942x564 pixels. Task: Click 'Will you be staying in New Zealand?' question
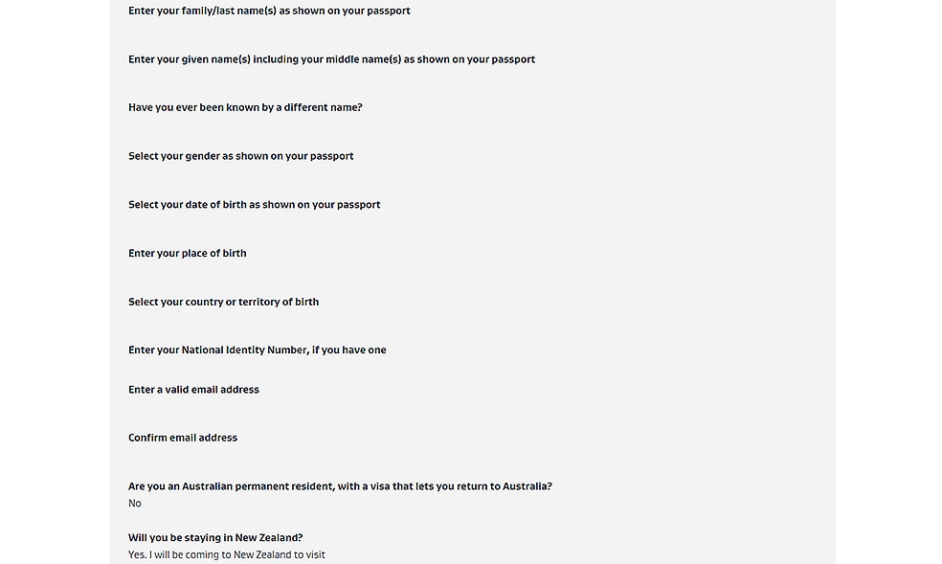(215, 538)
